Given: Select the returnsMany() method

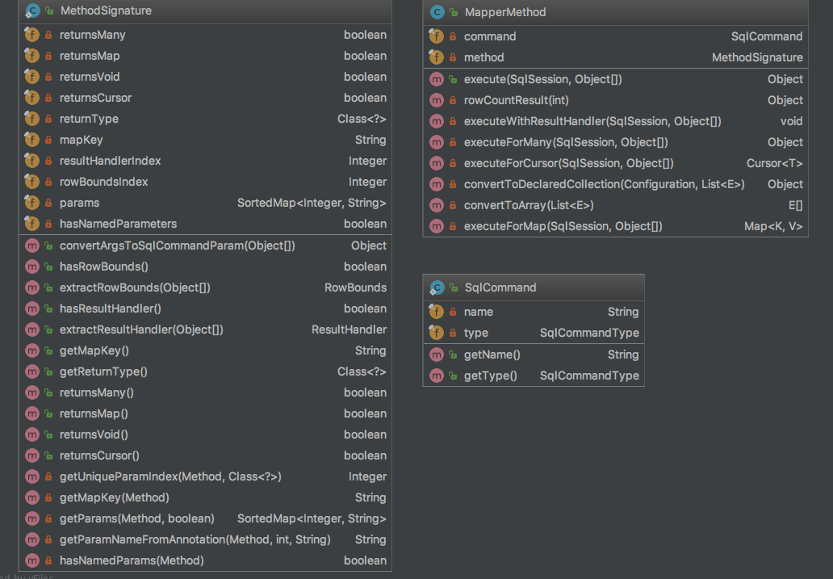Looking at the screenshot, I should [x=205, y=393].
